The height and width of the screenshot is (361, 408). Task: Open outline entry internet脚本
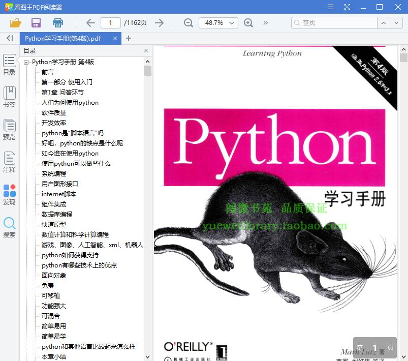(59, 194)
